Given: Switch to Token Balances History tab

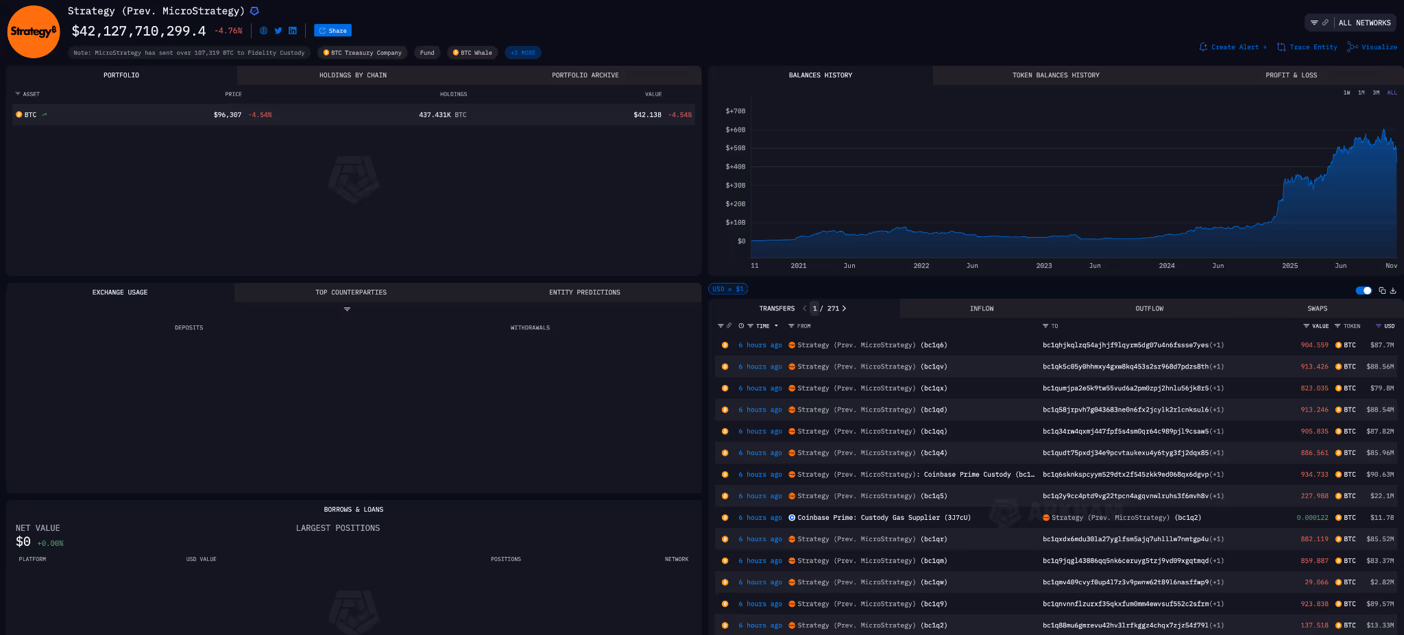Looking at the screenshot, I should point(1056,75).
